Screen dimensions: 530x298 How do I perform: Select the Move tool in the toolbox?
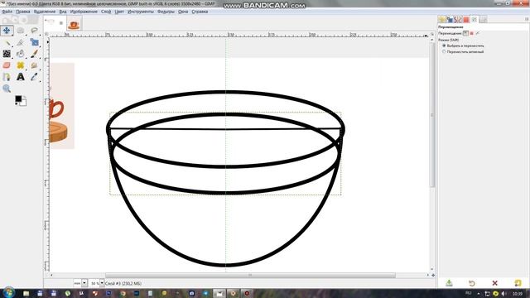7,31
